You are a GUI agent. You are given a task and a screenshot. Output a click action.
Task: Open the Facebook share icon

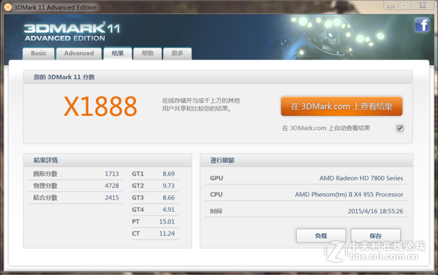tap(422, 25)
